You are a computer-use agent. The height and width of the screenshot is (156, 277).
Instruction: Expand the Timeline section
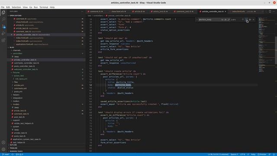point(46,148)
